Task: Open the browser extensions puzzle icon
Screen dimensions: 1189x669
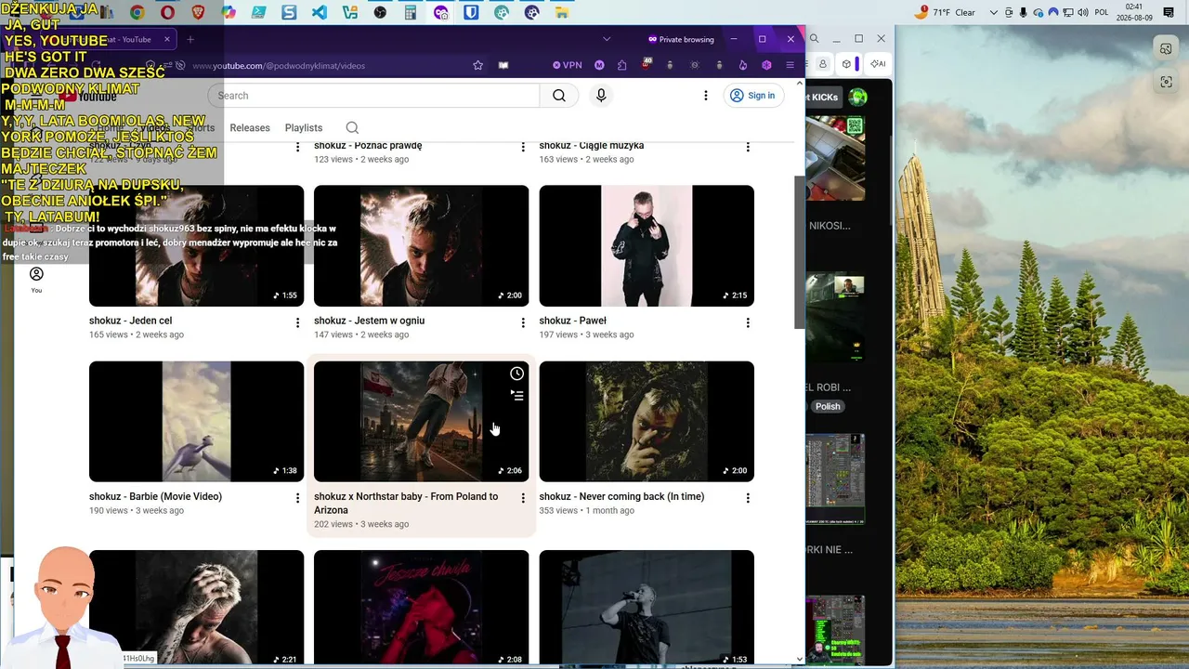Action: [x=622, y=65]
